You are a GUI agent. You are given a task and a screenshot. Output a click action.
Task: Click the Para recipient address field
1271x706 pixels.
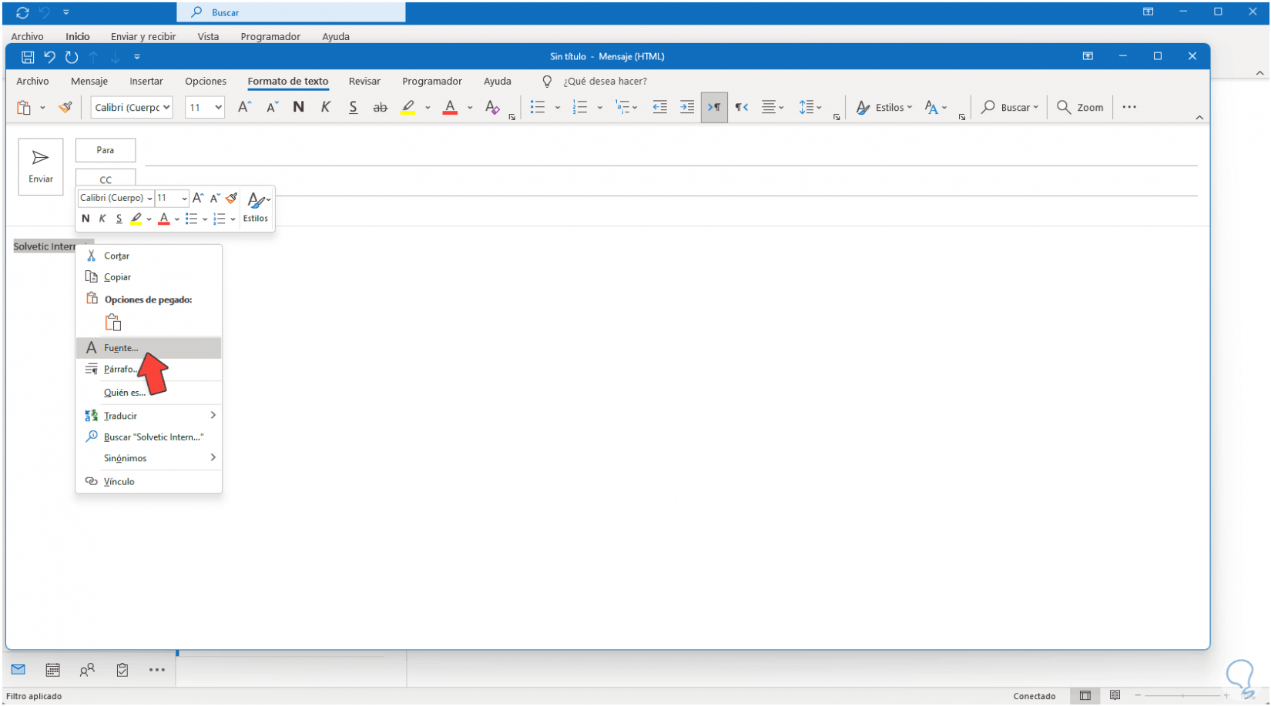[x=671, y=152]
